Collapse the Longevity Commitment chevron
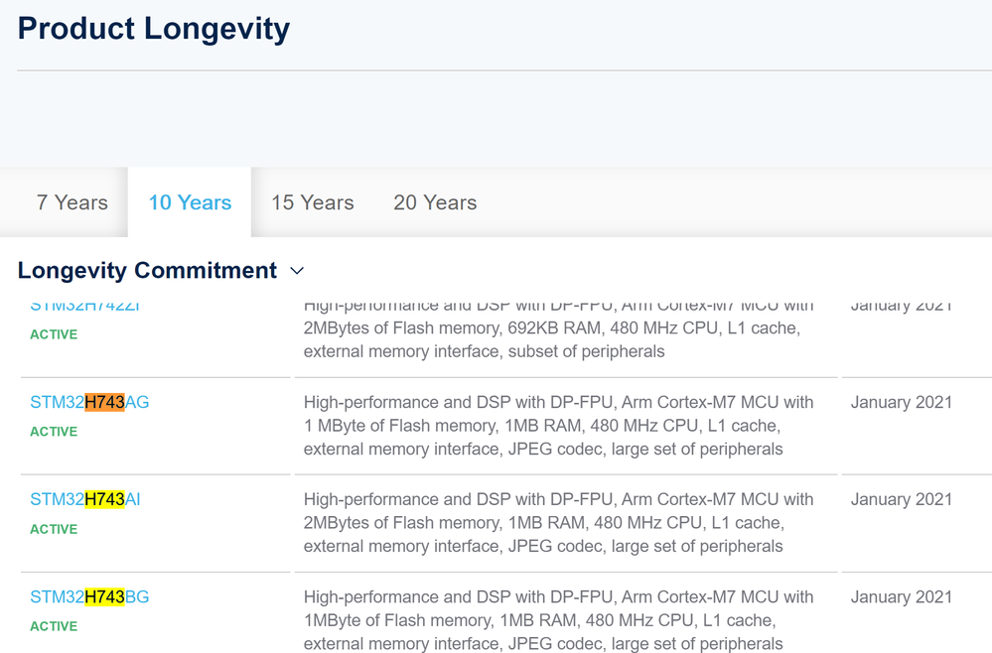 (297, 271)
